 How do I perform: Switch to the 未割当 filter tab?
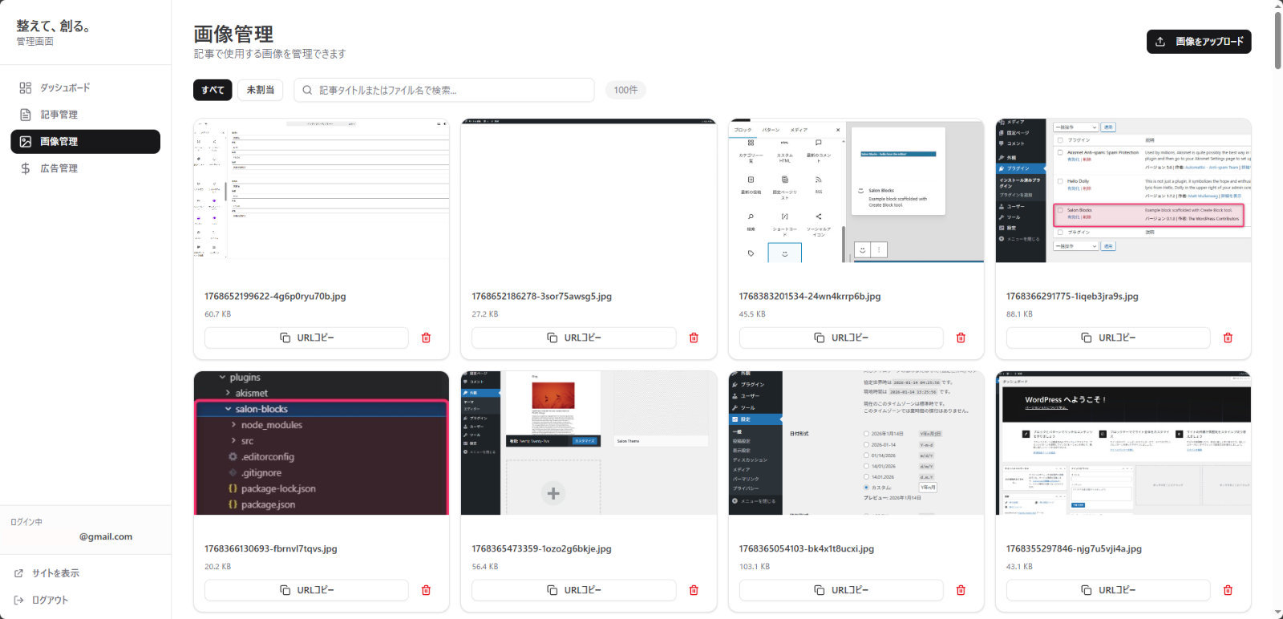tap(260, 90)
